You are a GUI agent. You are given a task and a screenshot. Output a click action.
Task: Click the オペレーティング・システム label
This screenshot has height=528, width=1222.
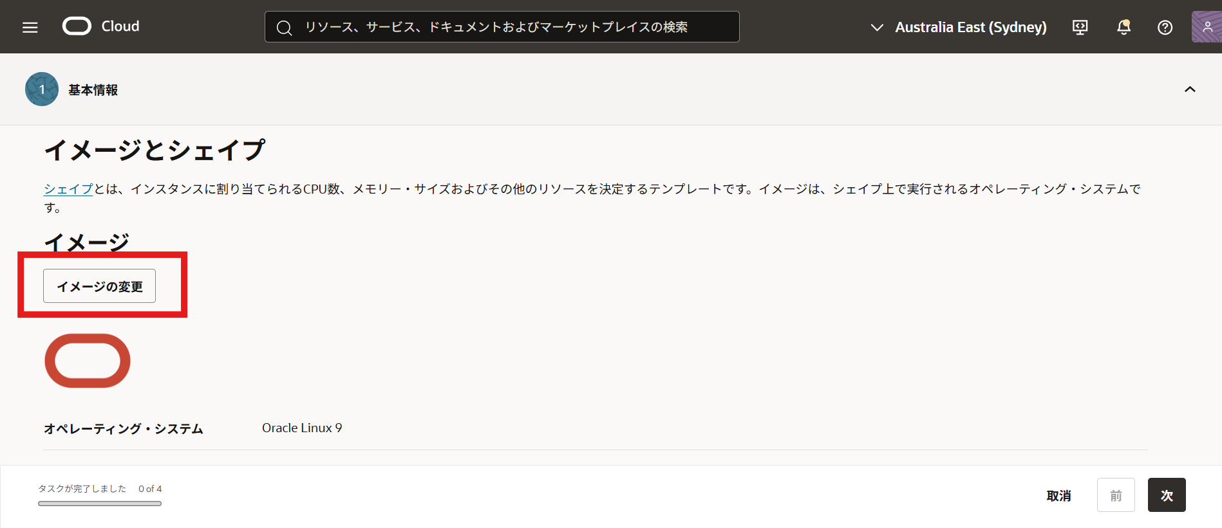(x=124, y=428)
